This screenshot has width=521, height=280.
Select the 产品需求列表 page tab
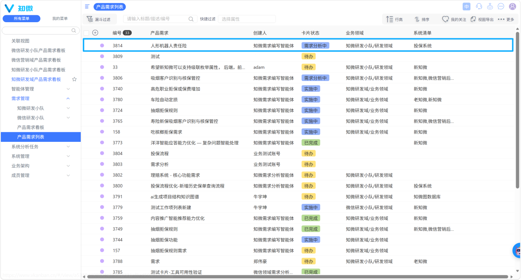(x=110, y=7)
